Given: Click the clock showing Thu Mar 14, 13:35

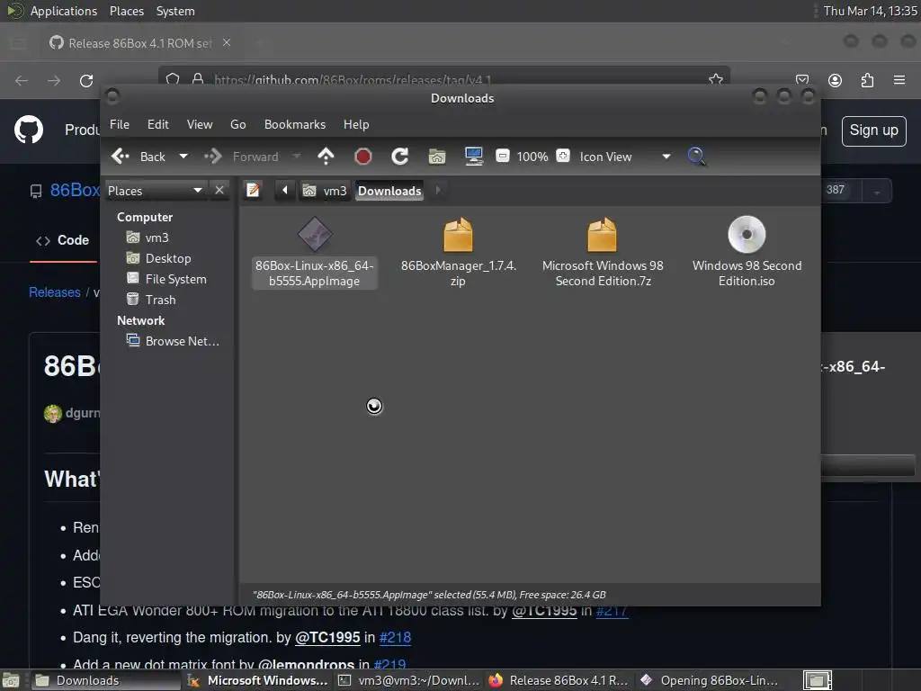Looking at the screenshot, I should [x=870, y=11].
